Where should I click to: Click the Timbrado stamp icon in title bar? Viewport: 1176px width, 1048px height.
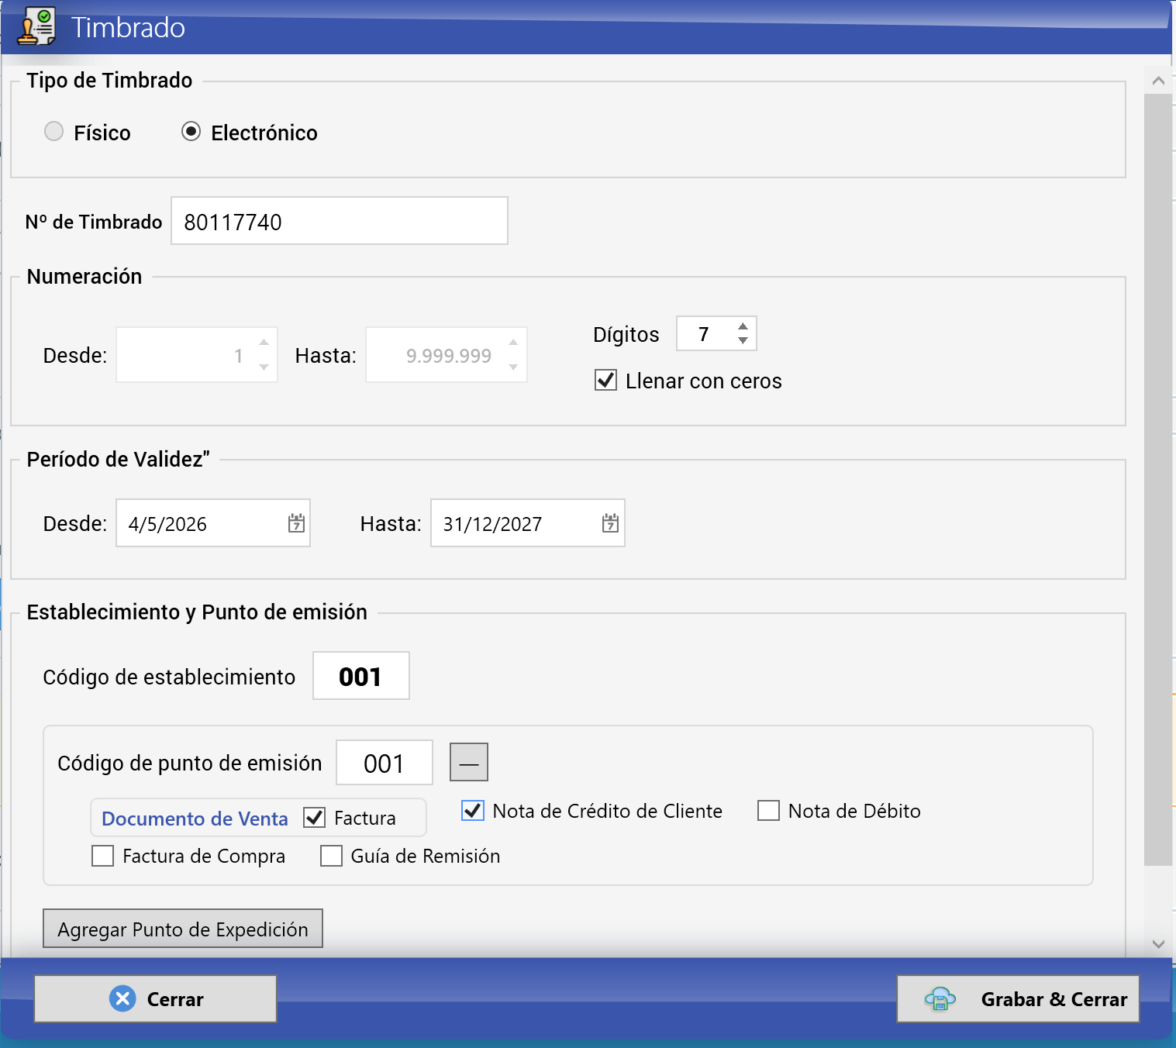coord(36,26)
